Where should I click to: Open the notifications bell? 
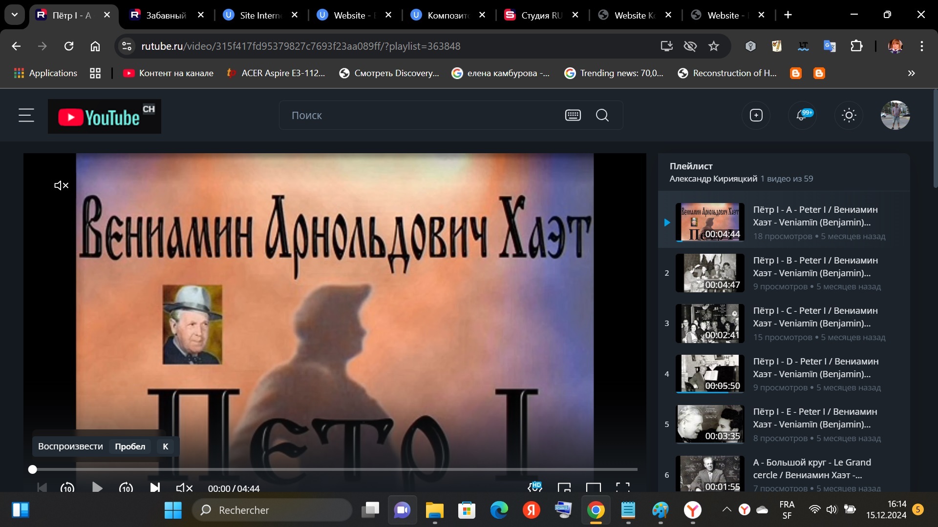[802, 116]
